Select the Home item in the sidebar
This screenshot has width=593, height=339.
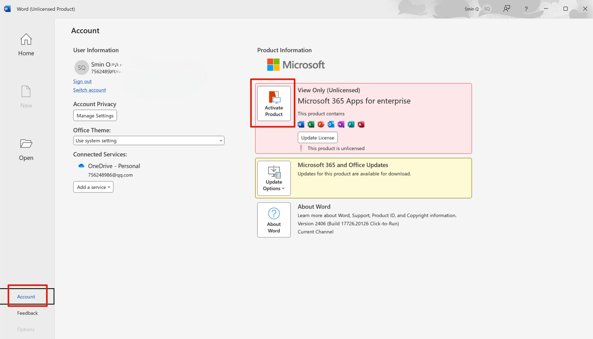pos(26,44)
